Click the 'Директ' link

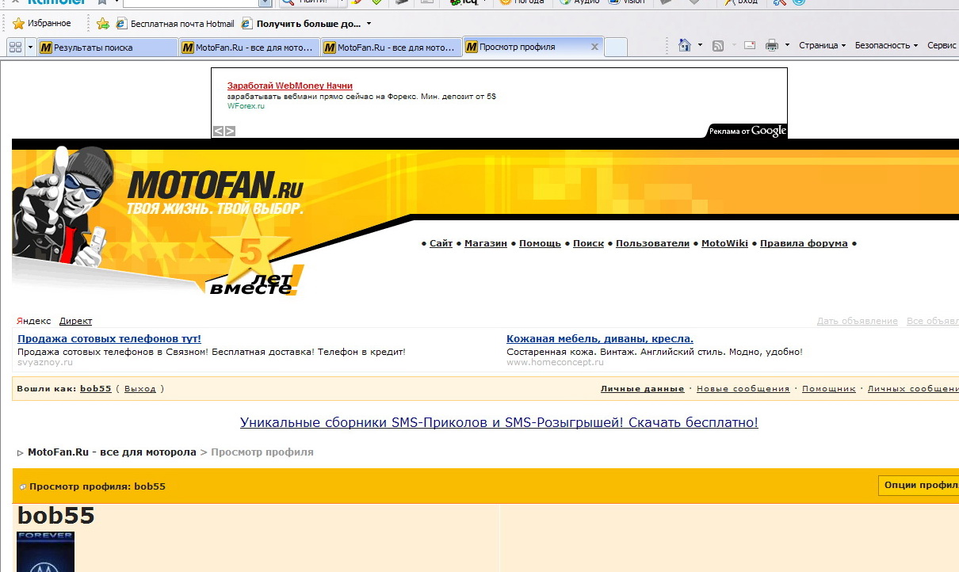point(75,321)
